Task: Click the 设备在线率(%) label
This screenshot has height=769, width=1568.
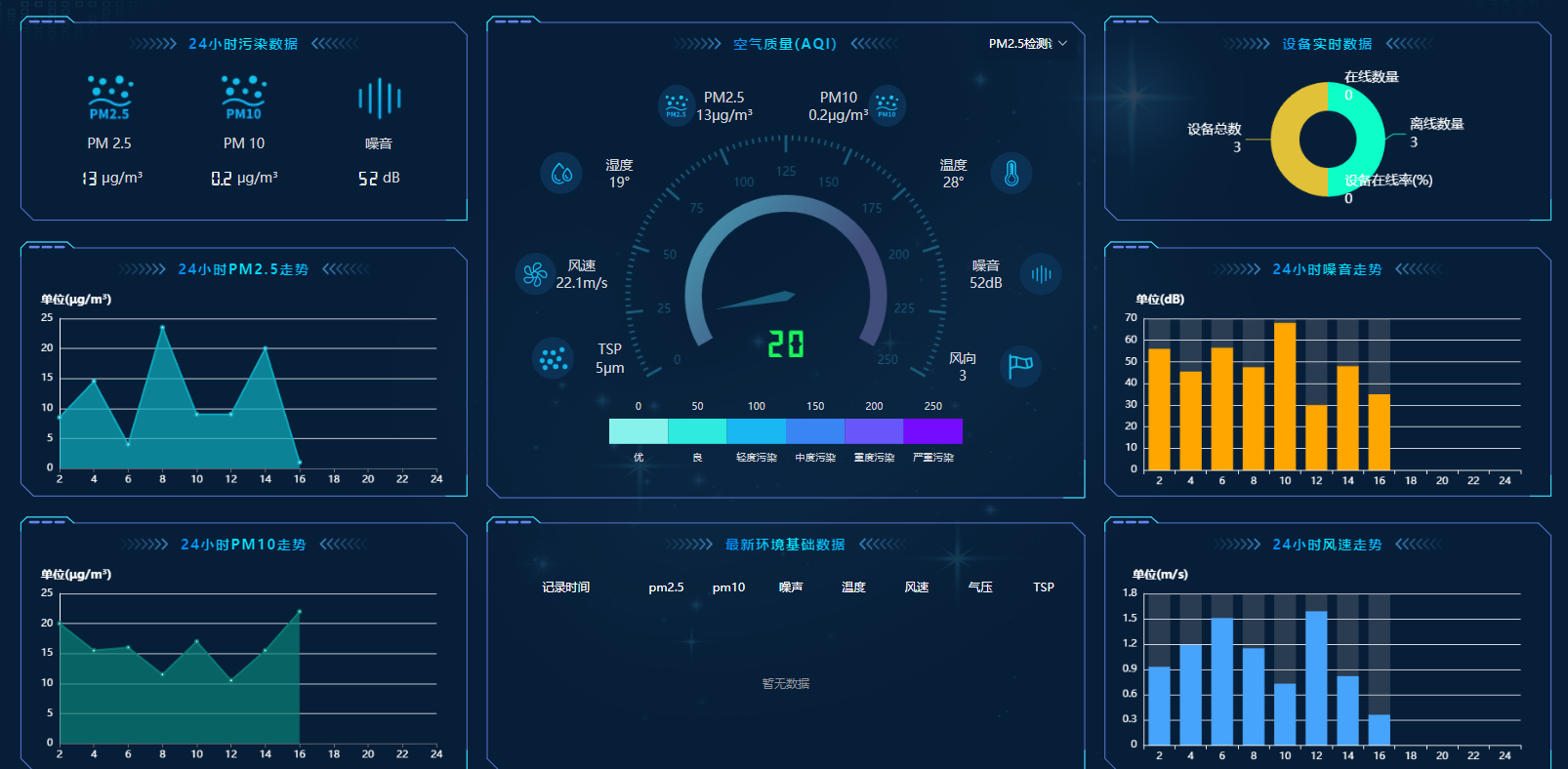Action: pos(1388,181)
